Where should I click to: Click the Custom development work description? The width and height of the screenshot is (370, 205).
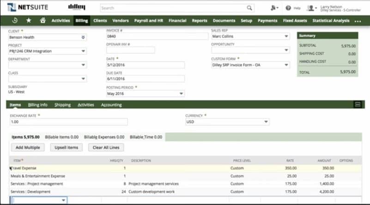click(152, 192)
